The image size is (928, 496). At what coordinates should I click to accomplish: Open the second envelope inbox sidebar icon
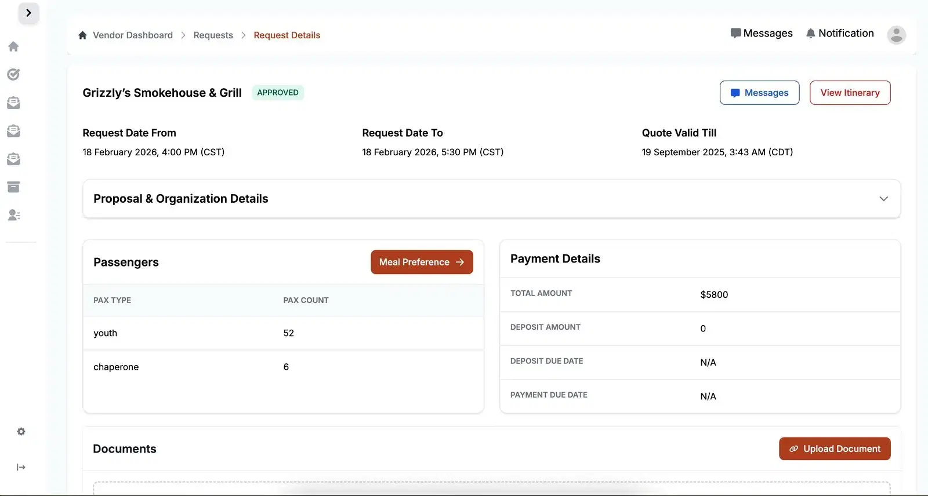pos(13,131)
